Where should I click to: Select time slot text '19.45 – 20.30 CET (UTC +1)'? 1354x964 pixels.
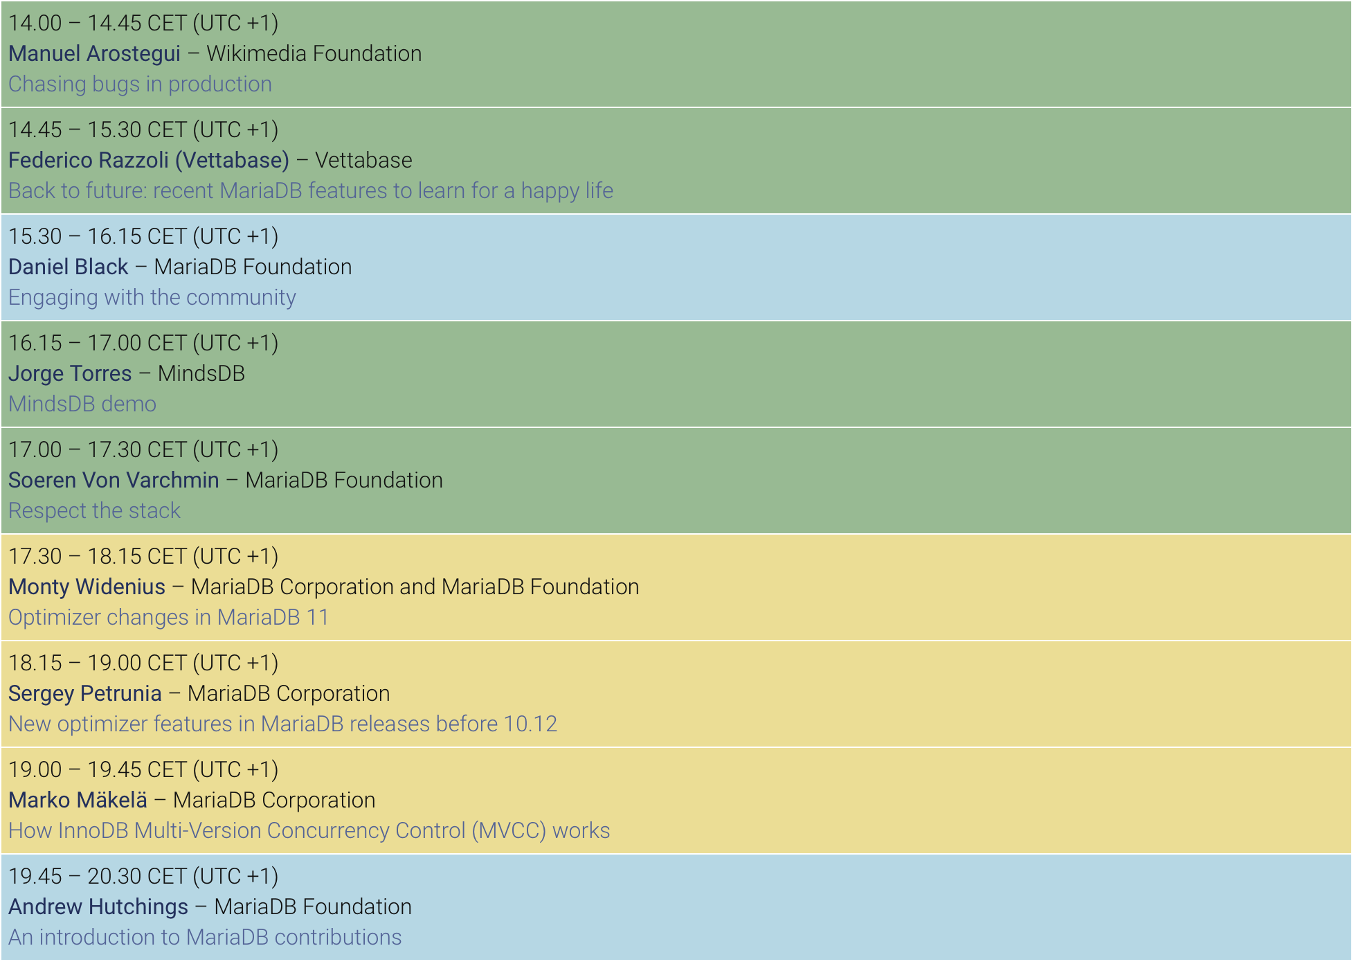pyautogui.click(x=143, y=877)
